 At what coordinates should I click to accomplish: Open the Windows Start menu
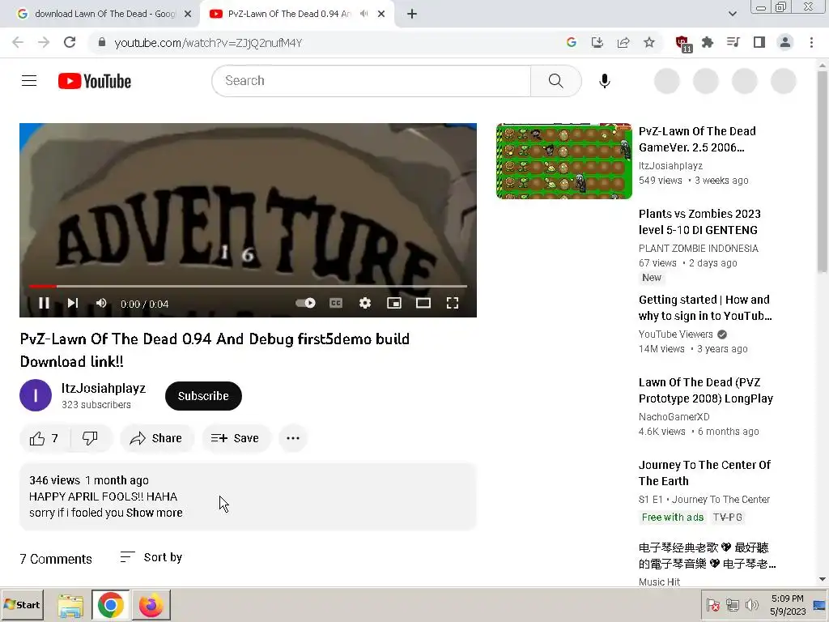[x=22, y=604]
